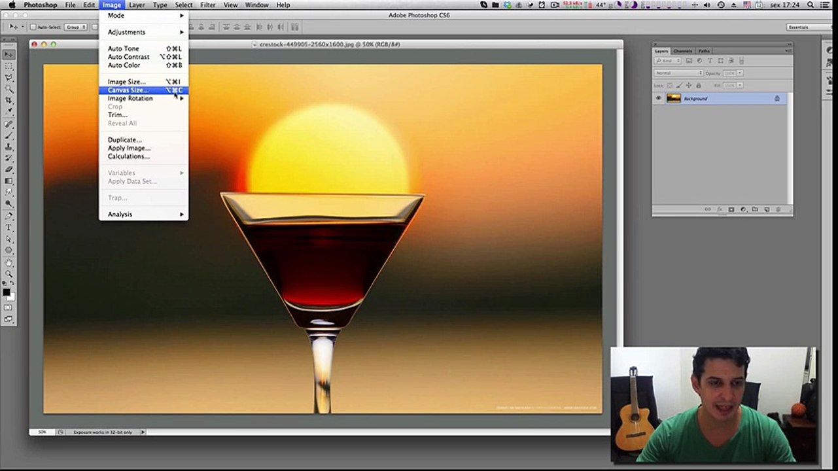Add a layer mask from Layers panel

[731, 209]
